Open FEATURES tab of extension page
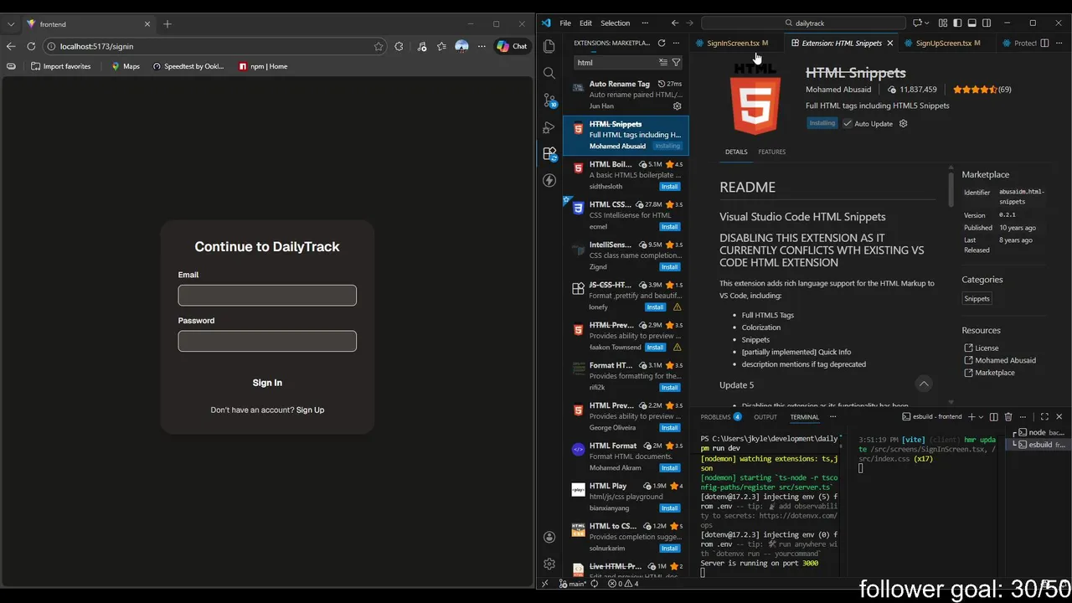 772,152
